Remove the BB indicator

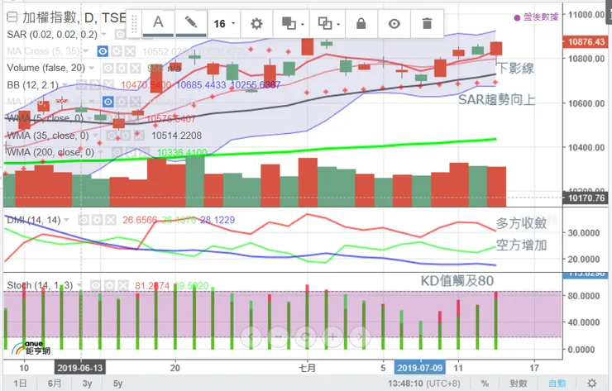108,84
